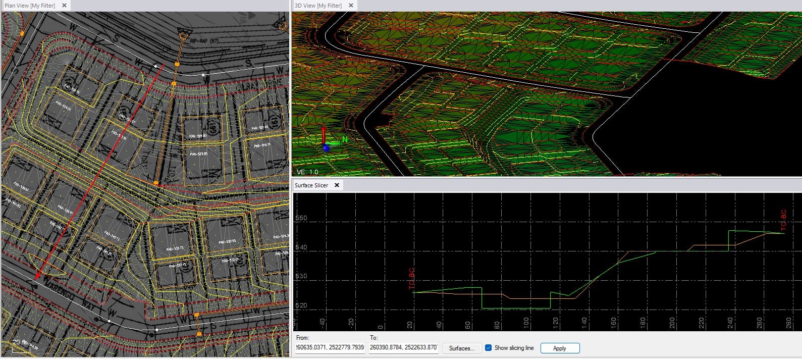Click the 100 station label on profile axis
This screenshot has width=802, height=359.
[526, 323]
